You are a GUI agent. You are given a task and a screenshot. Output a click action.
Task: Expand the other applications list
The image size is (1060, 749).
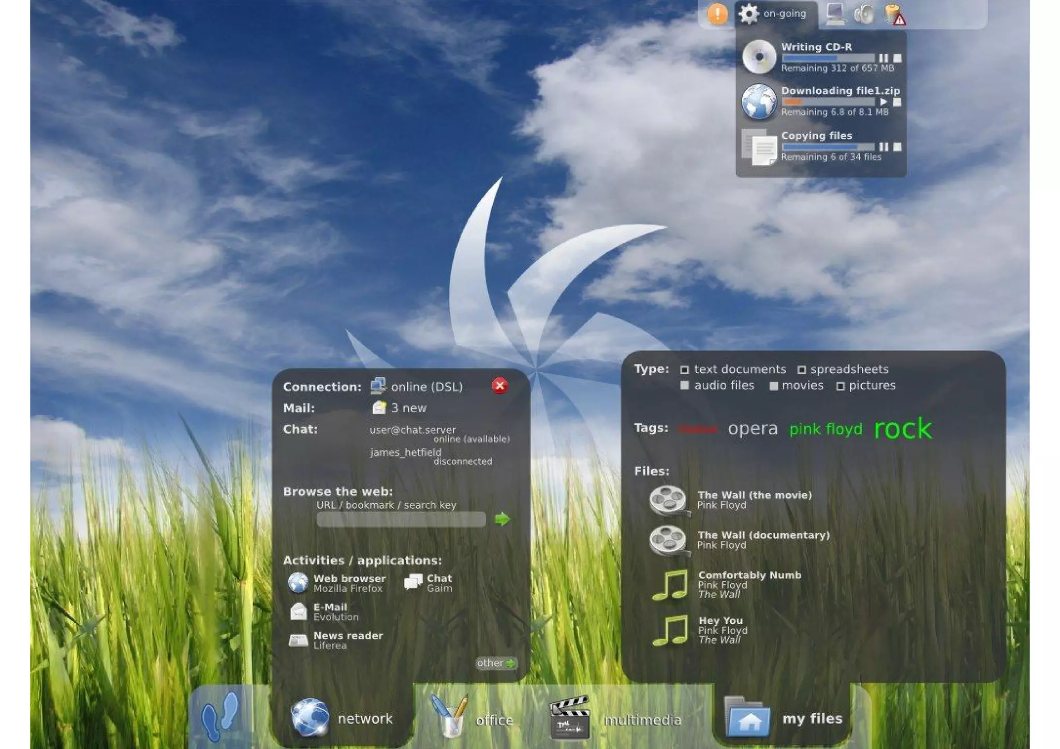pyautogui.click(x=496, y=663)
